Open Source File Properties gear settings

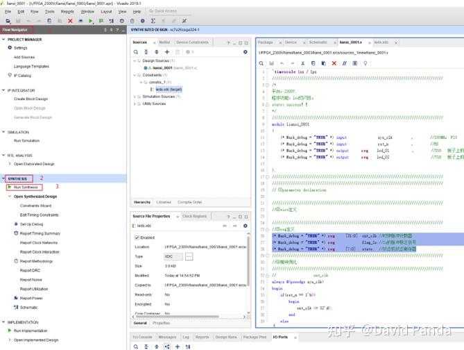pos(245,225)
